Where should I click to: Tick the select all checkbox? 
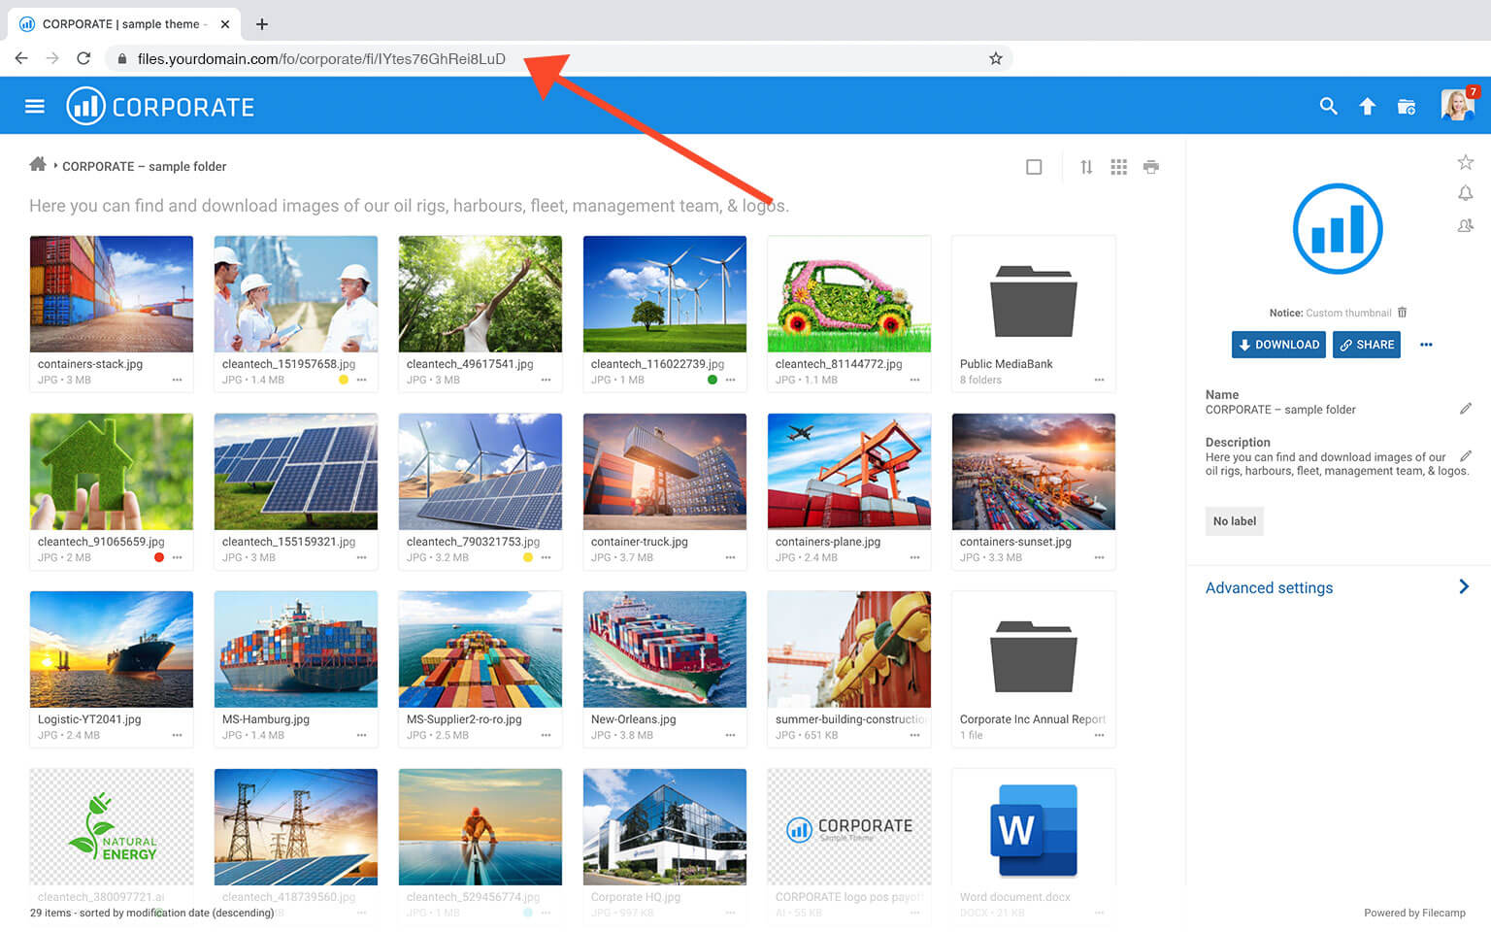point(1034,167)
